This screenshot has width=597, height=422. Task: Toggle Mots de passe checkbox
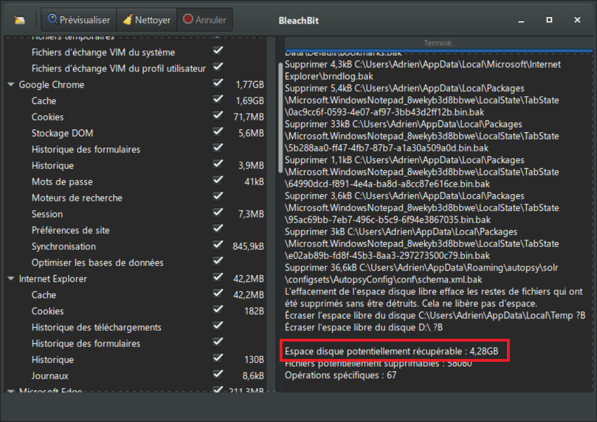click(x=218, y=181)
